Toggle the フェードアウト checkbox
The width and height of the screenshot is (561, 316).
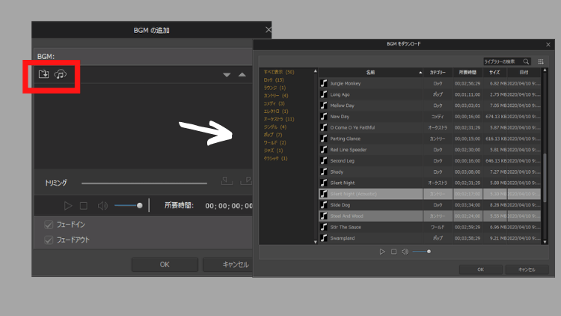[49, 240]
